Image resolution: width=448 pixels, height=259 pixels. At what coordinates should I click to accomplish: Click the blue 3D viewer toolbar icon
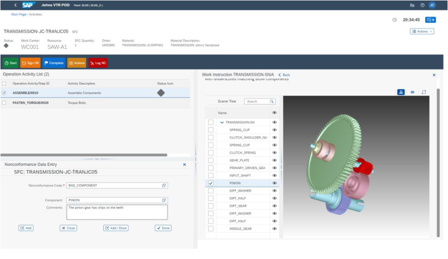coord(401,92)
